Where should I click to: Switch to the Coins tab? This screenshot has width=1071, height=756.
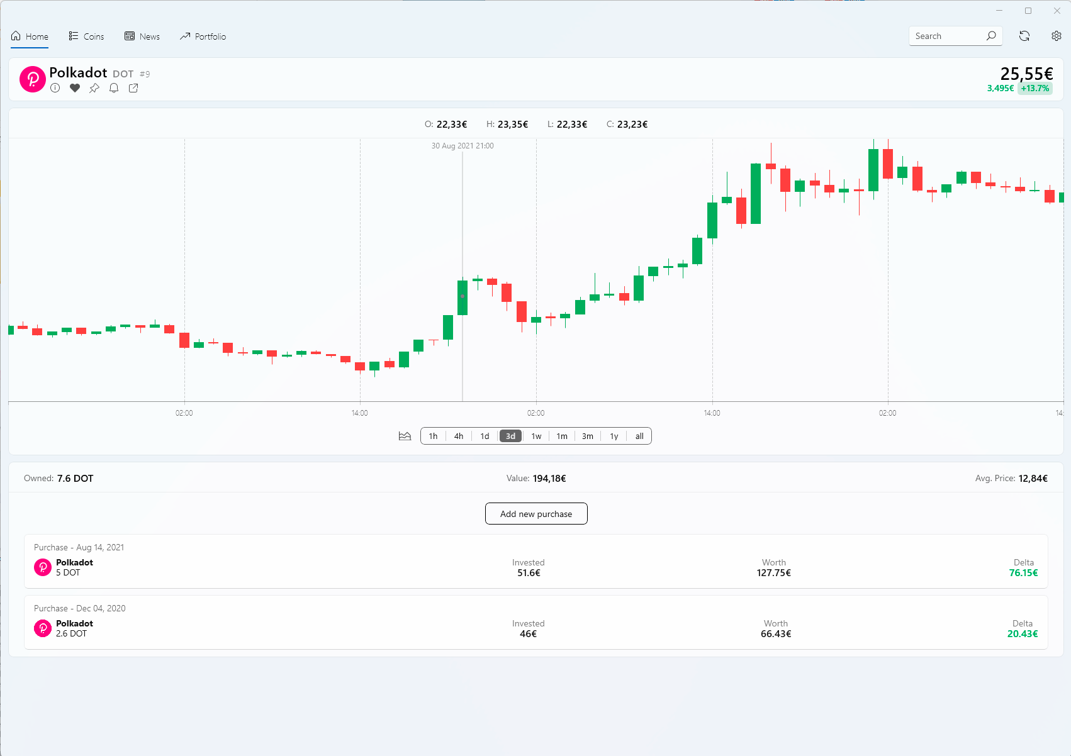coord(87,36)
